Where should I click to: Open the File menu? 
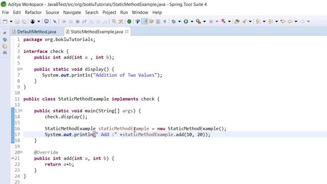point(6,12)
